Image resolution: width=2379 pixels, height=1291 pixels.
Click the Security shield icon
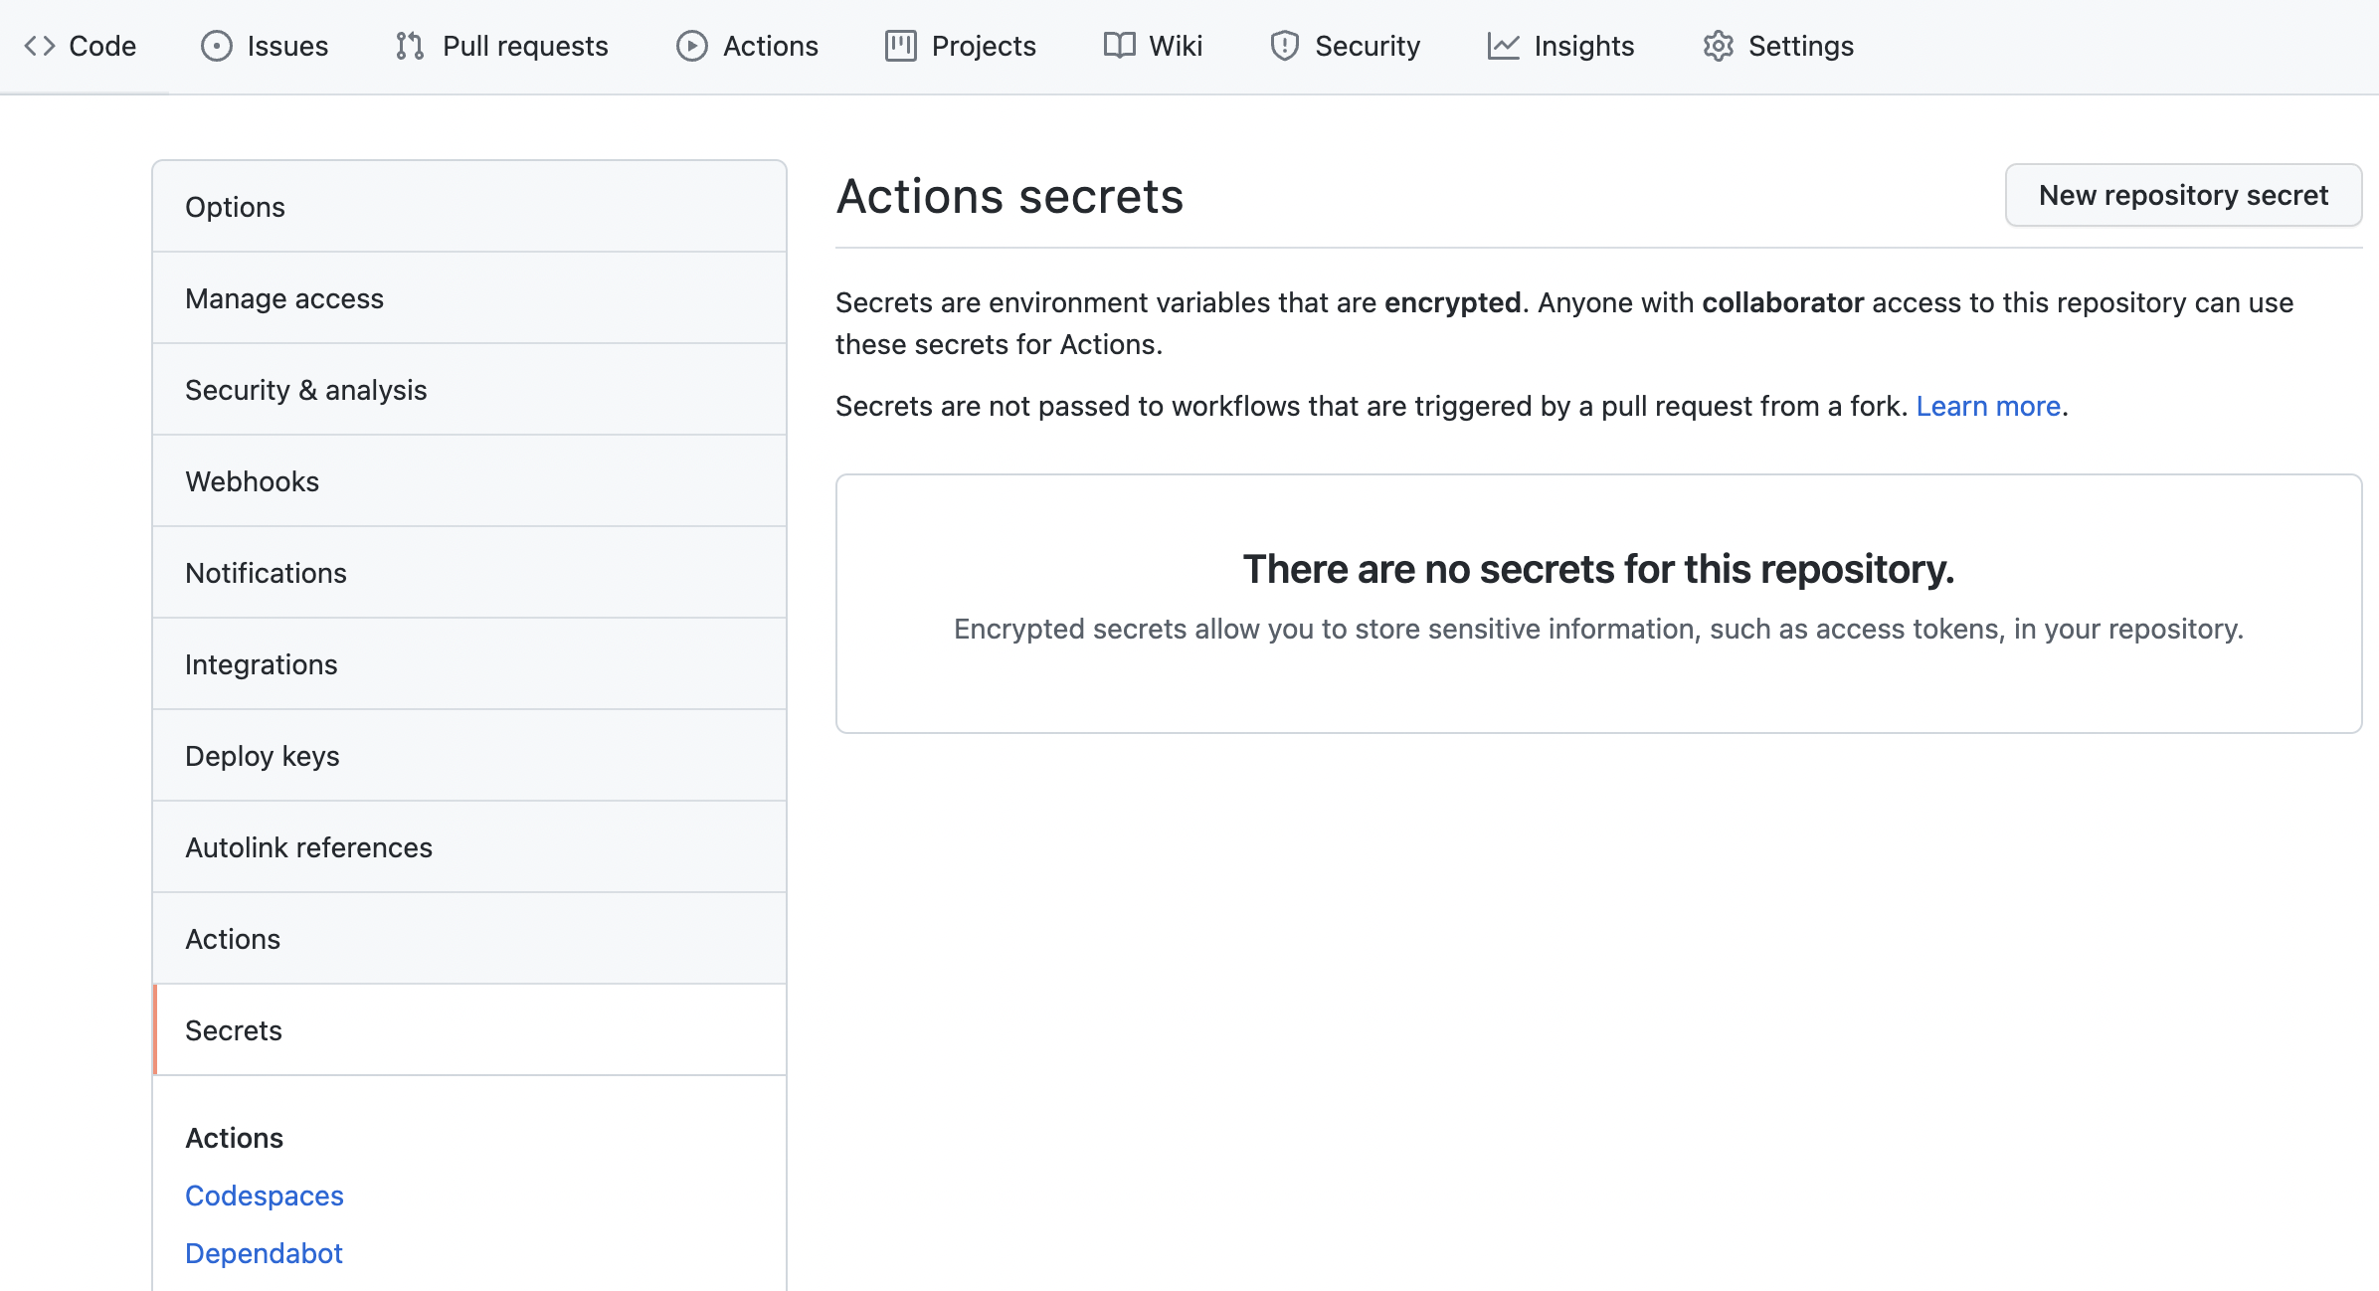[1285, 46]
